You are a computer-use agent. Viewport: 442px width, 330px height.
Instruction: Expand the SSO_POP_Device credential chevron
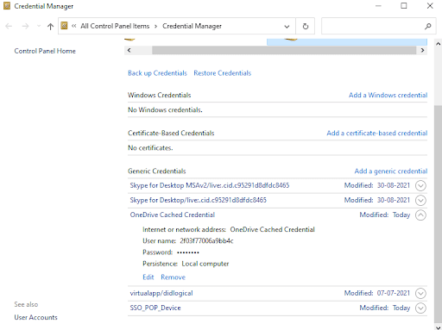pyautogui.click(x=420, y=308)
